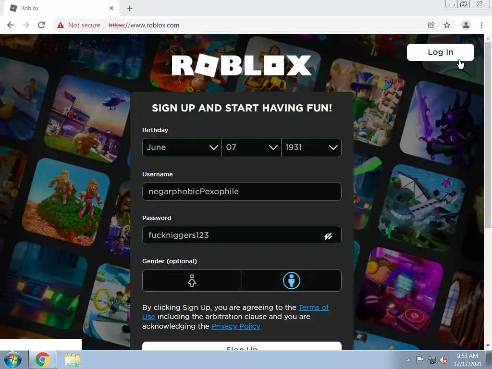The height and width of the screenshot is (369, 492).
Task: Click the Not secure warning icon
Action: pyautogui.click(x=61, y=25)
